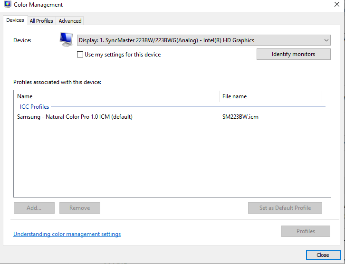Open the Device display dropdown
Image resolution: width=345 pixels, height=264 pixels.
pyautogui.click(x=203, y=40)
